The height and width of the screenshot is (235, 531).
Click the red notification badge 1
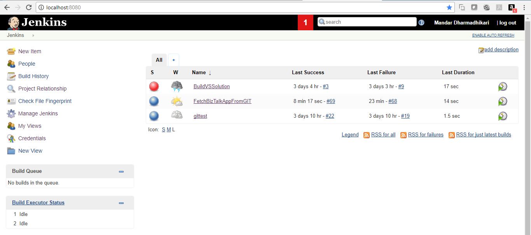point(306,23)
